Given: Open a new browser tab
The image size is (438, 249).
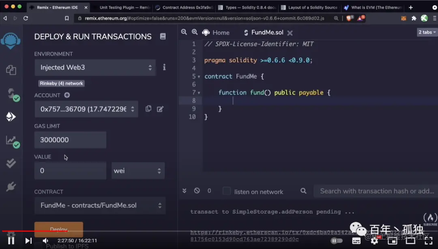Looking at the screenshot, I should point(410,8).
